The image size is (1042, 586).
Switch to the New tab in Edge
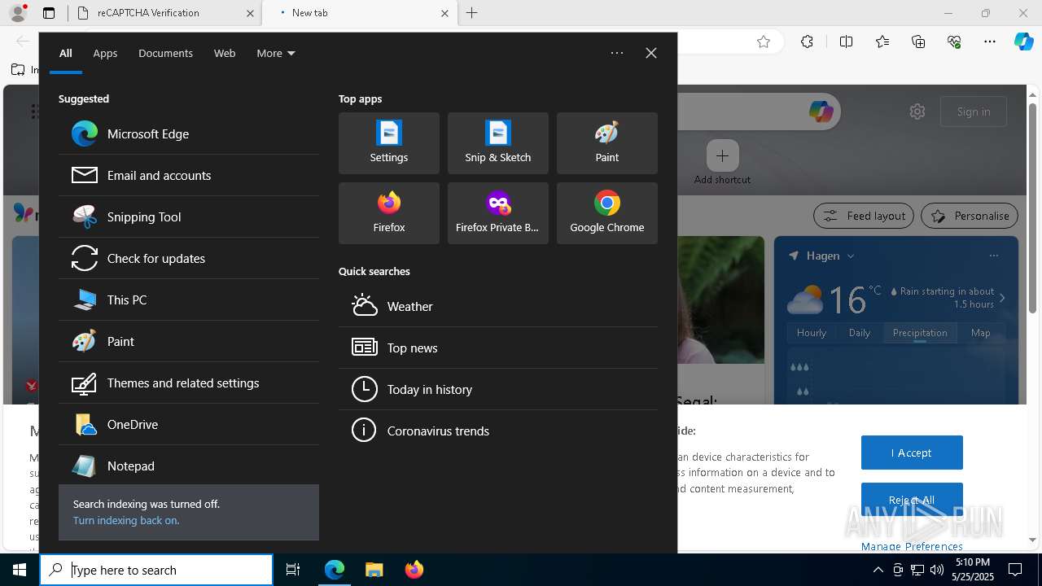coord(360,13)
